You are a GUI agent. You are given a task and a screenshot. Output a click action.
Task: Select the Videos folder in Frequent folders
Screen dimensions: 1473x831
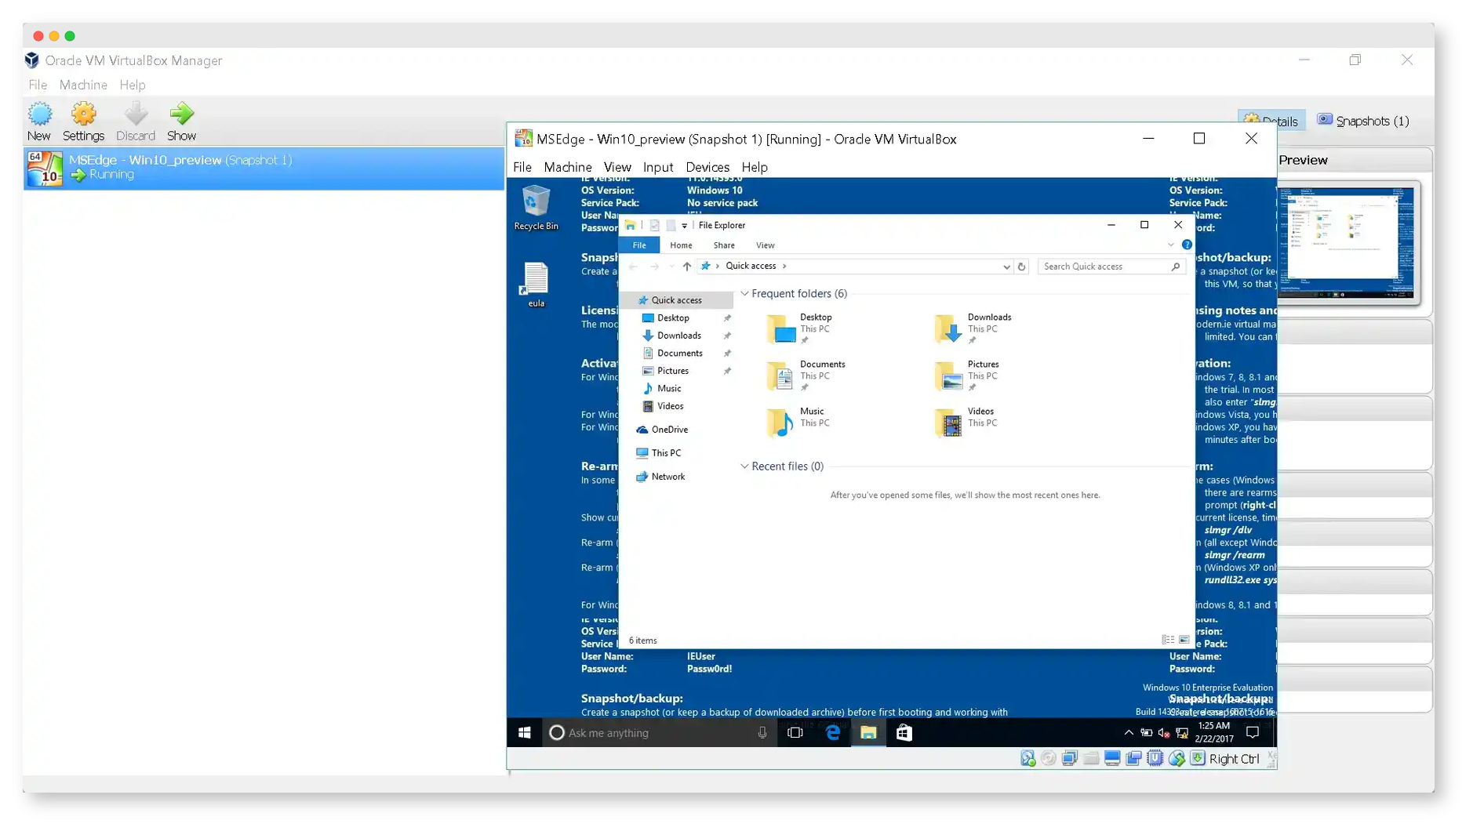tap(966, 423)
